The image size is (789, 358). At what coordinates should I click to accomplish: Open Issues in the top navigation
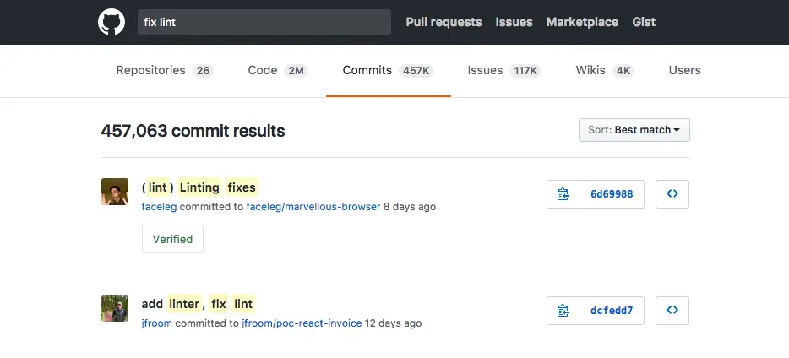tap(514, 22)
